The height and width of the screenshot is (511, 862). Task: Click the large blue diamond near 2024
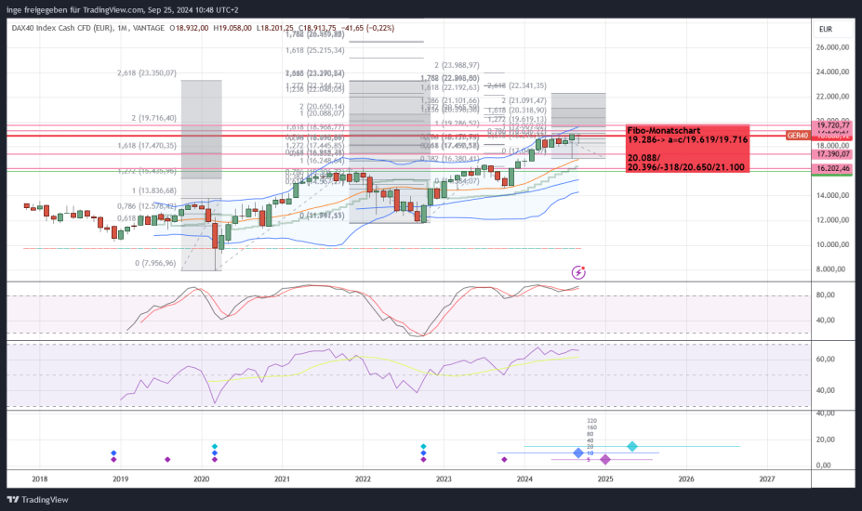(578, 452)
